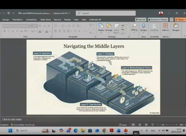The height and width of the screenshot is (136, 186).
Task: Open Paragraph dialog launcher
Action: tap(95, 37)
